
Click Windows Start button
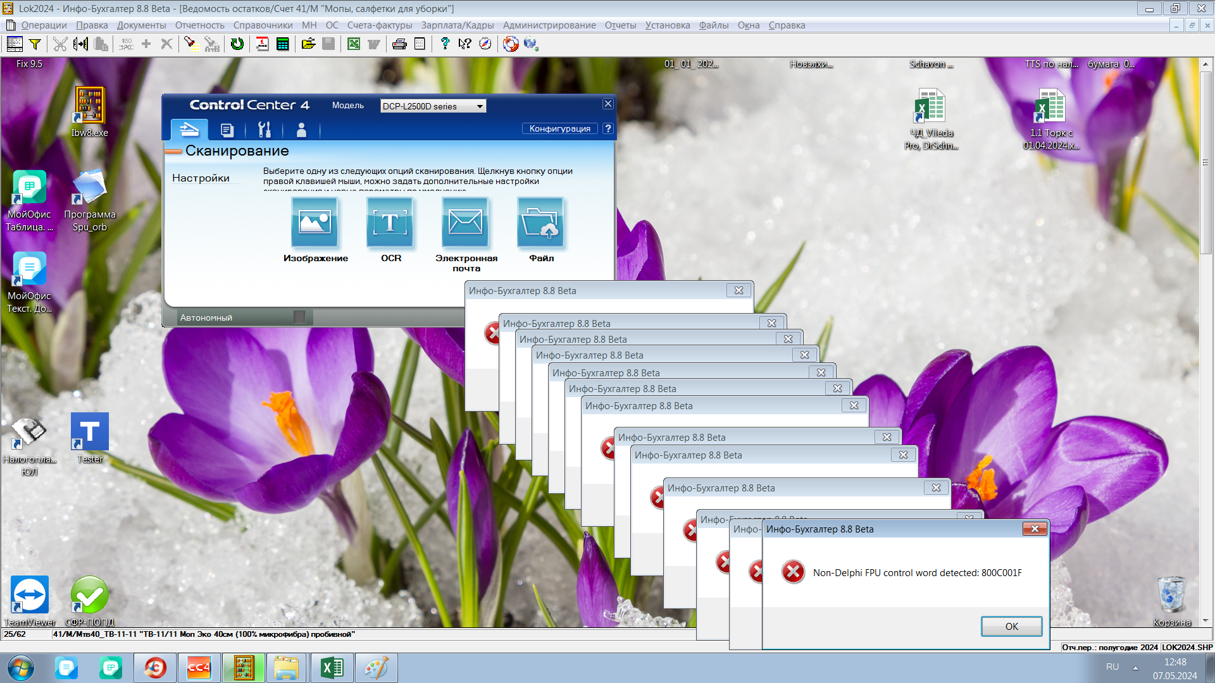point(20,668)
